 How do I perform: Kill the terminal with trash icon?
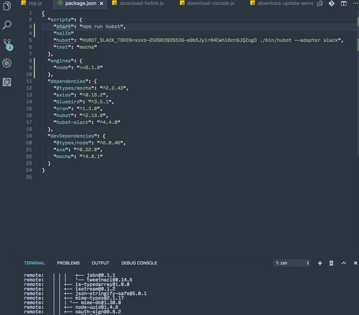[x=331, y=263]
